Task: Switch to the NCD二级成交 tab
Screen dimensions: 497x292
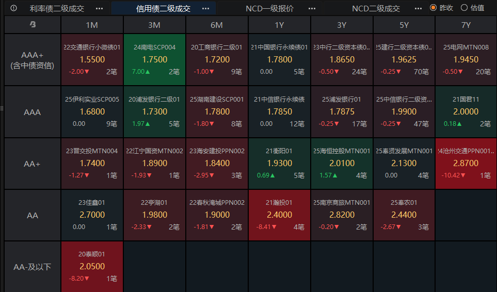Action: (376, 9)
